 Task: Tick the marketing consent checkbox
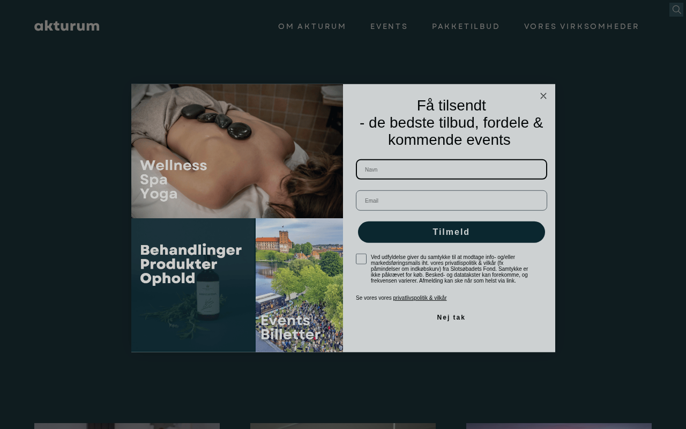point(361,259)
